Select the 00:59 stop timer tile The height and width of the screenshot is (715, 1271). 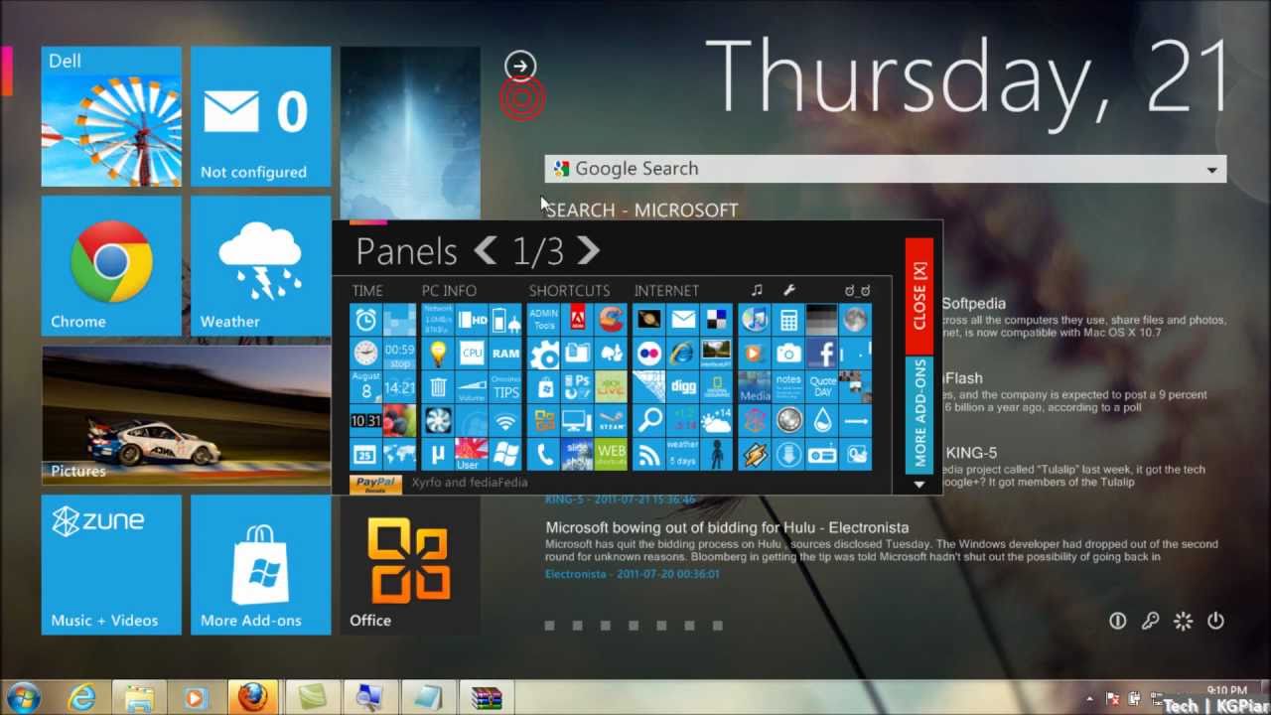[400, 353]
